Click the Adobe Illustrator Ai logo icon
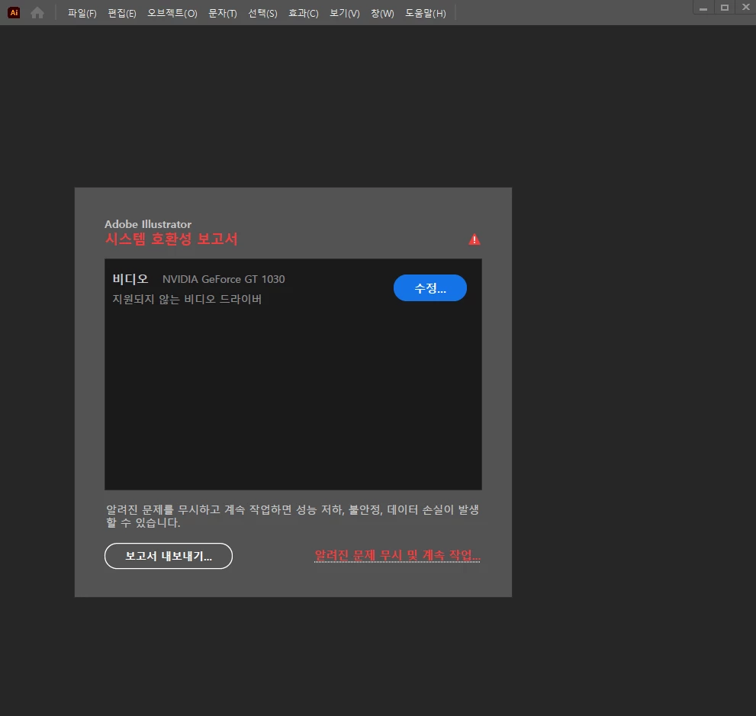This screenshot has width=756, height=716. [x=14, y=12]
